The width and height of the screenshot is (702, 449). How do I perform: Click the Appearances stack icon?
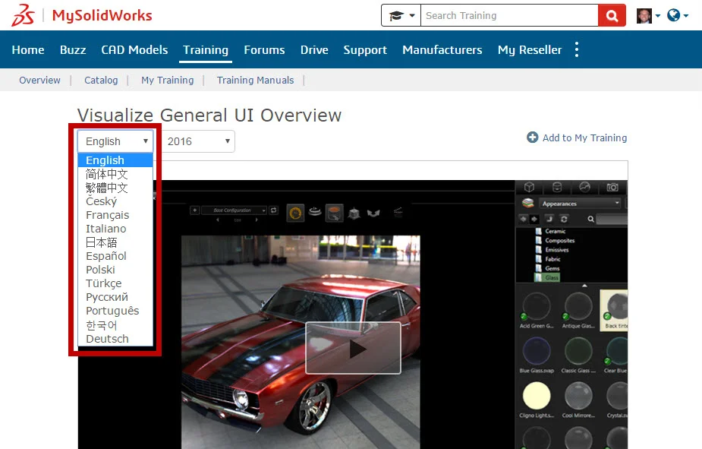click(527, 203)
